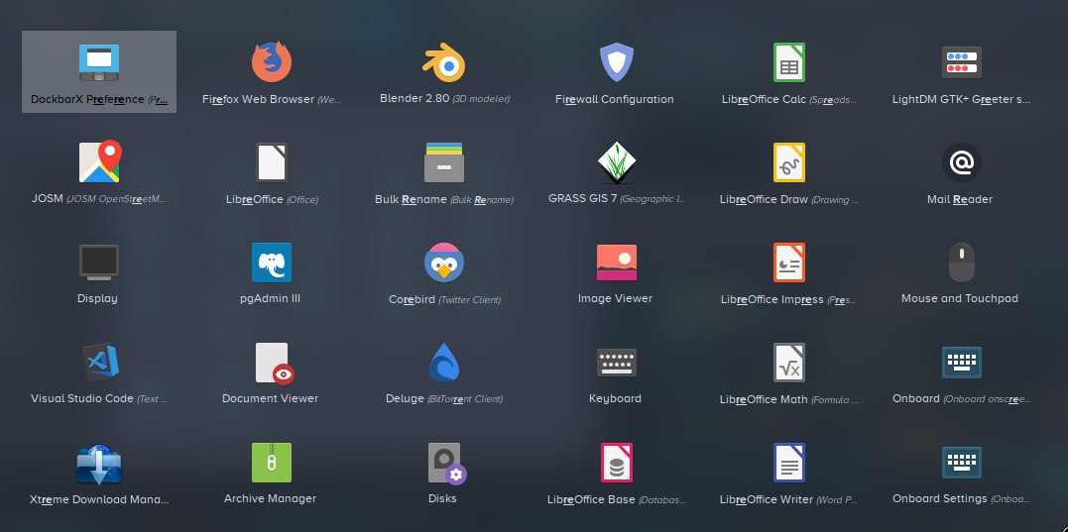Open Firewall Configuration shield icon
Image resolution: width=1068 pixels, height=532 pixels.
pyautogui.click(x=616, y=62)
